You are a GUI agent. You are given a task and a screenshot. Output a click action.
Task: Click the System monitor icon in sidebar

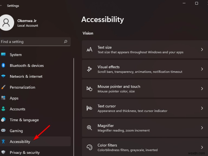point(3,54)
